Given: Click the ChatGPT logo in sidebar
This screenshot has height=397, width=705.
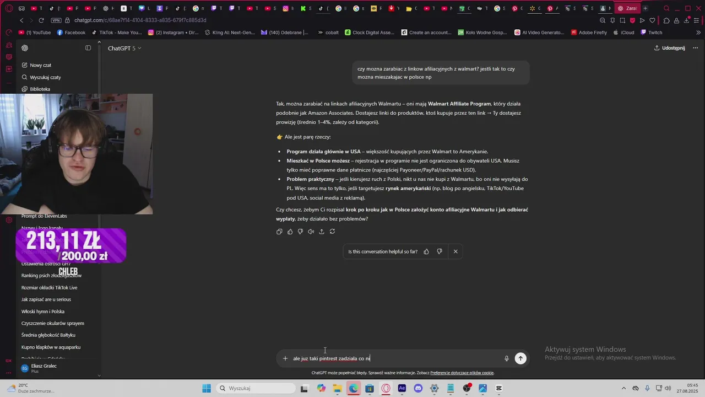Looking at the screenshot, I should click(x=25, y=48).
